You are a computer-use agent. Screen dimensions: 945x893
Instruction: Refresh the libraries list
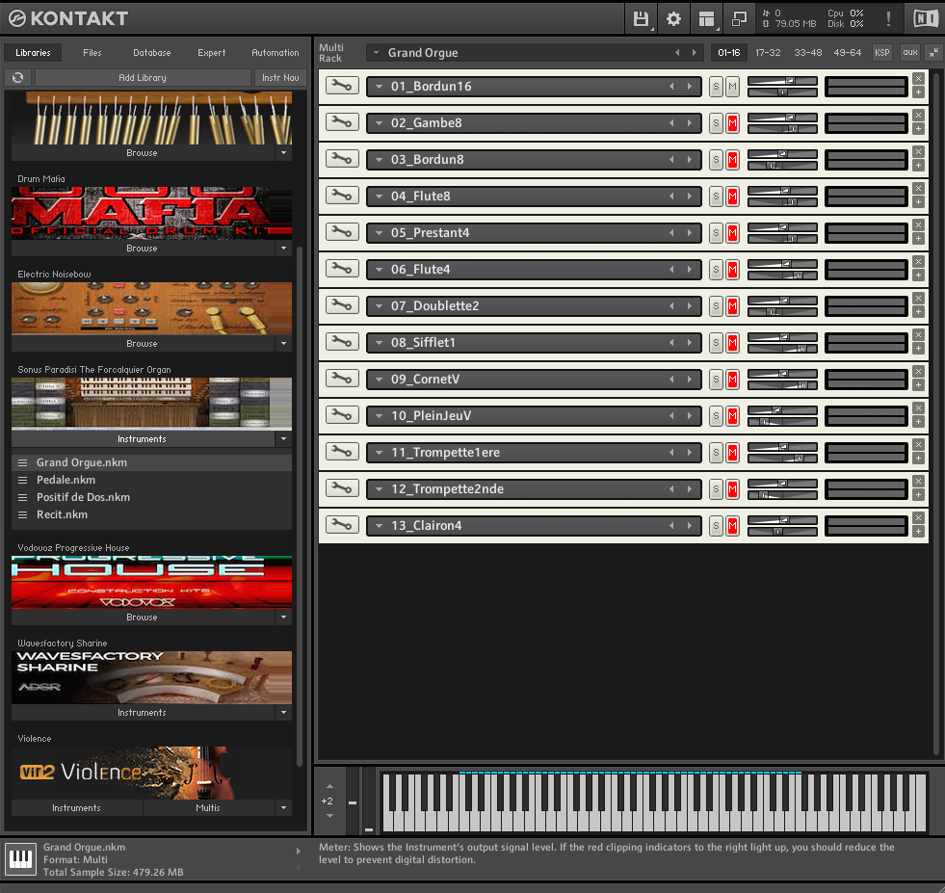point(18,77)
